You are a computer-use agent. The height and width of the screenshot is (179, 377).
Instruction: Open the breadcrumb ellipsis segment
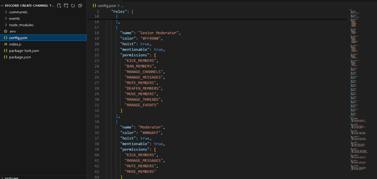pos(122,6)
